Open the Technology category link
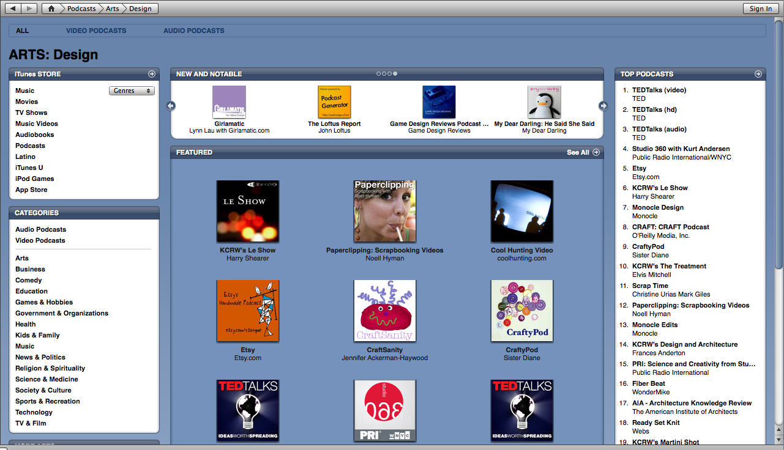Viewport: 784px width, 450px height. coord(34,412)
